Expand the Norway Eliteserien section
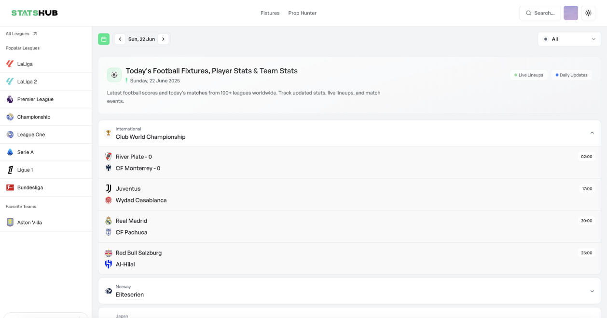 (x=592, y=291)
